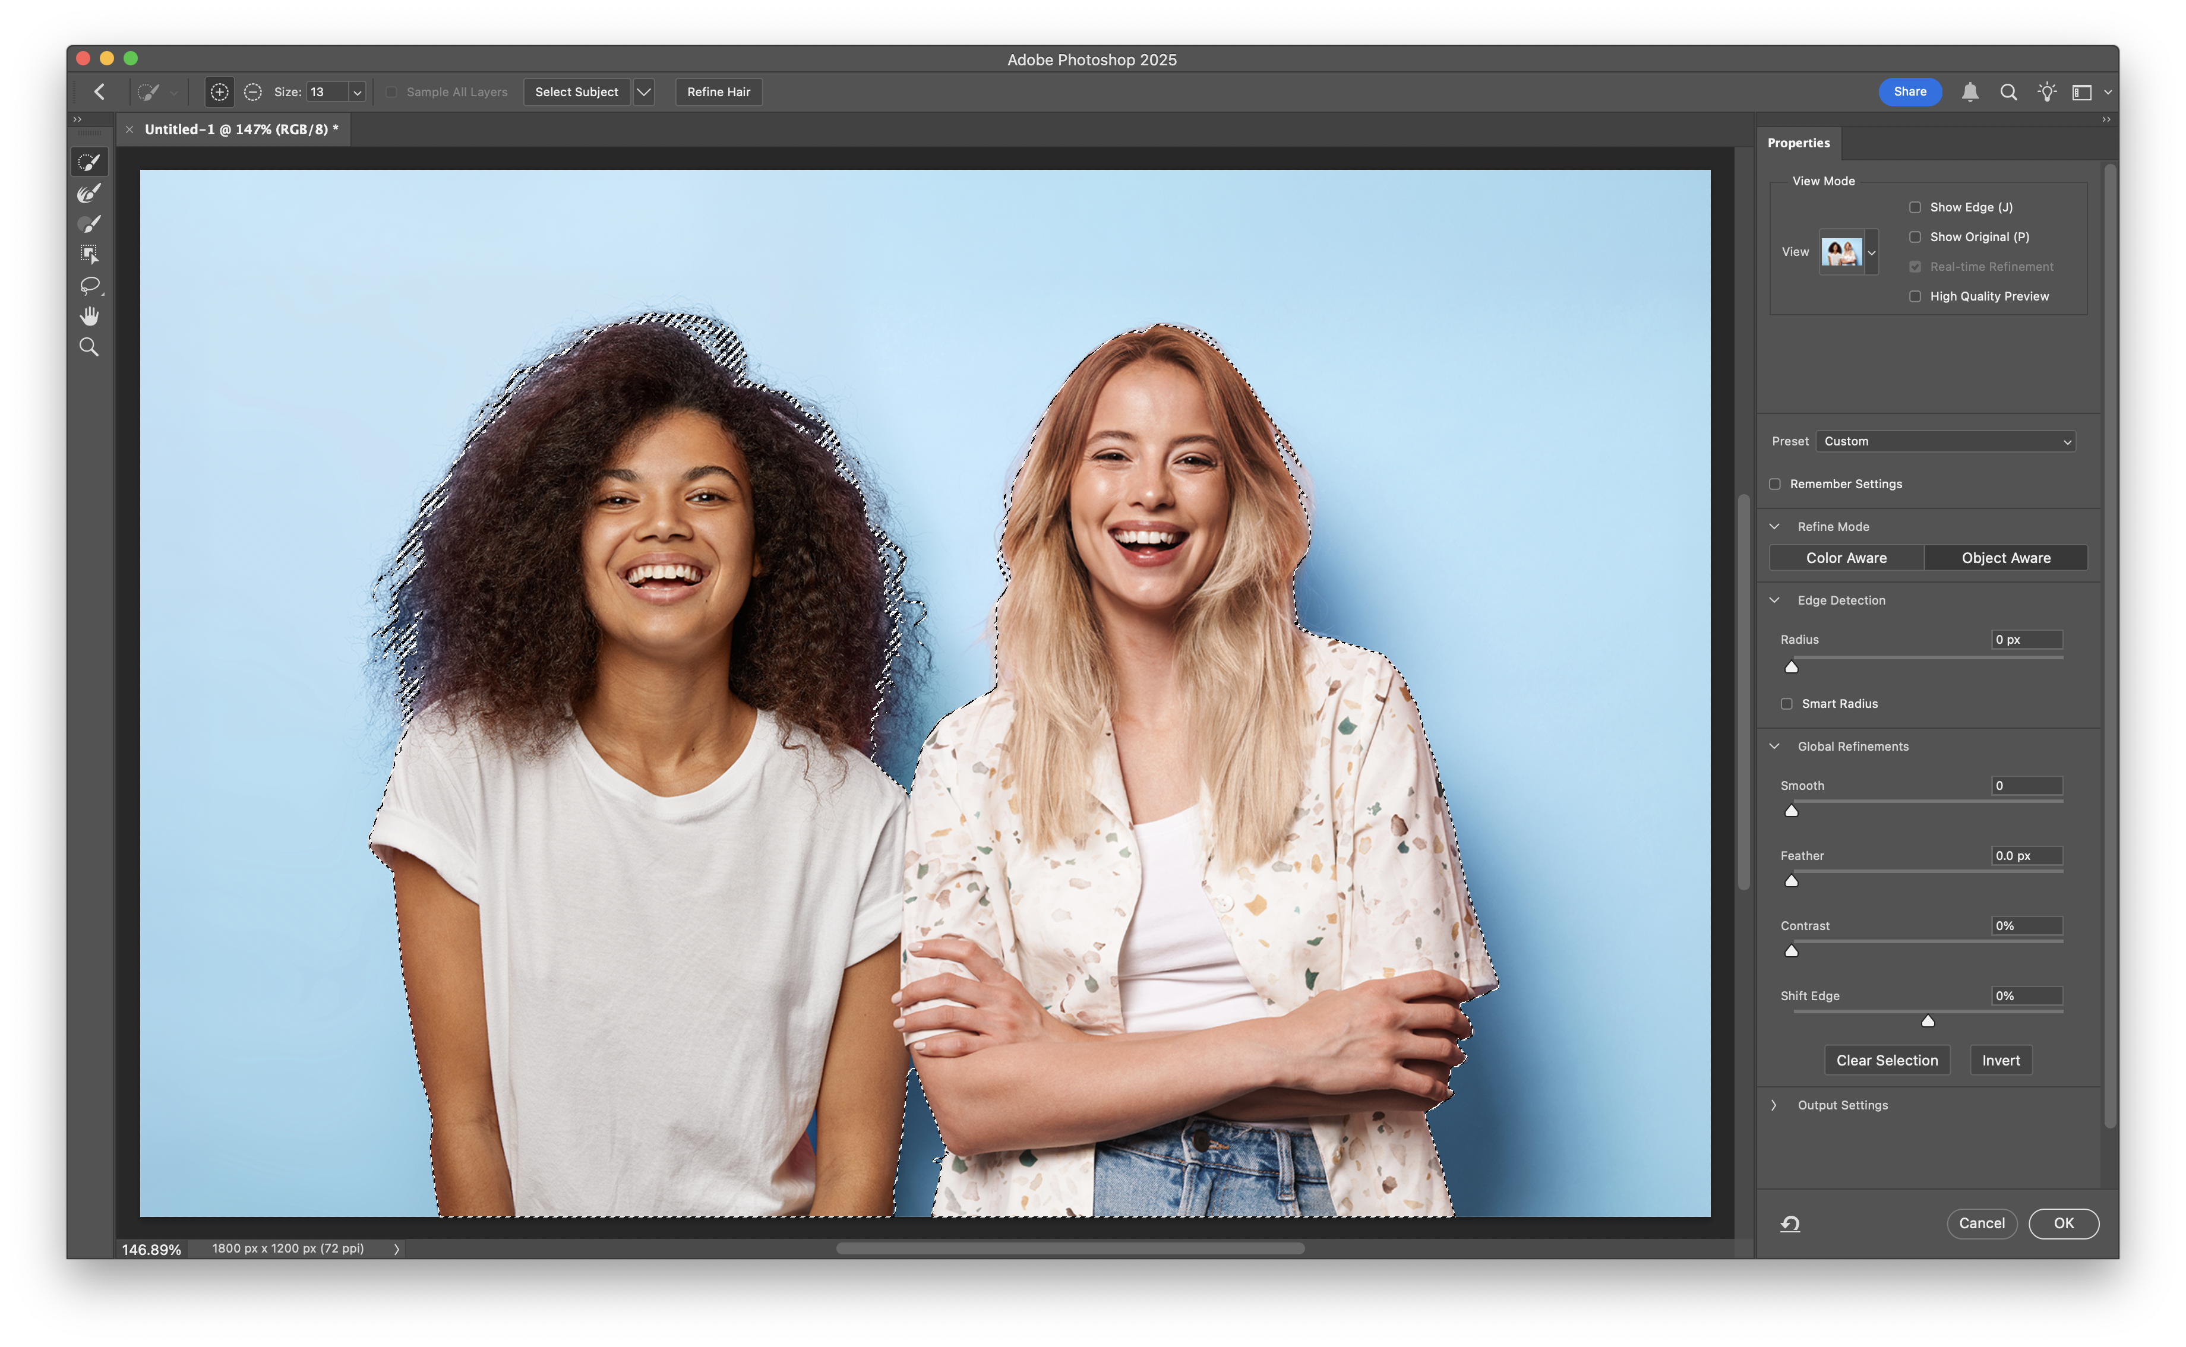Select the Quick Selection tool
Image resolution: width=2186 pixels, height=1347 pixels.
[x=89, y=162]
